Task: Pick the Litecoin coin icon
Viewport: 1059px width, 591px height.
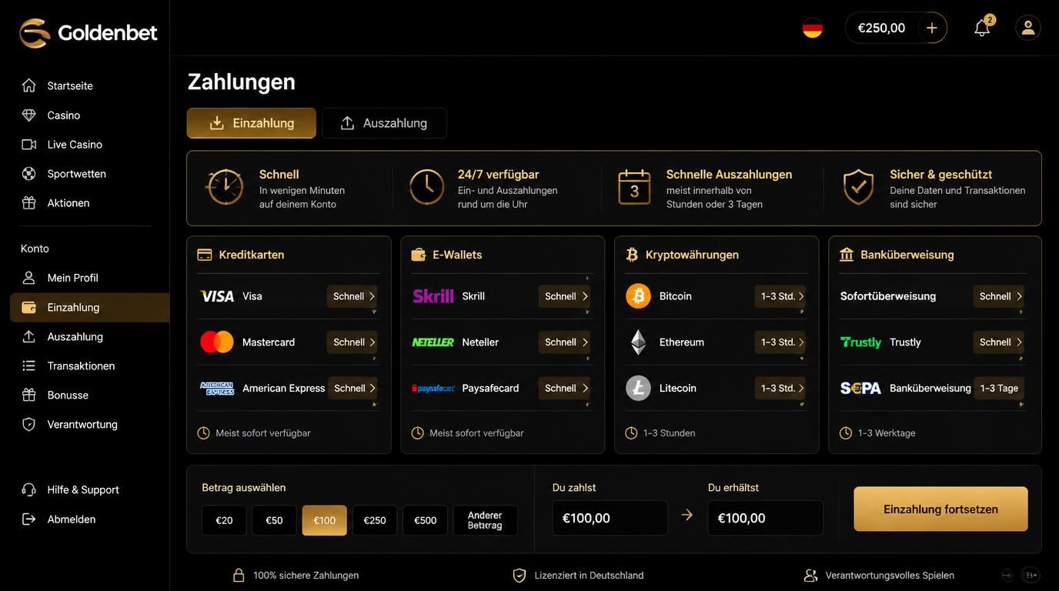Action: (638, 388)
